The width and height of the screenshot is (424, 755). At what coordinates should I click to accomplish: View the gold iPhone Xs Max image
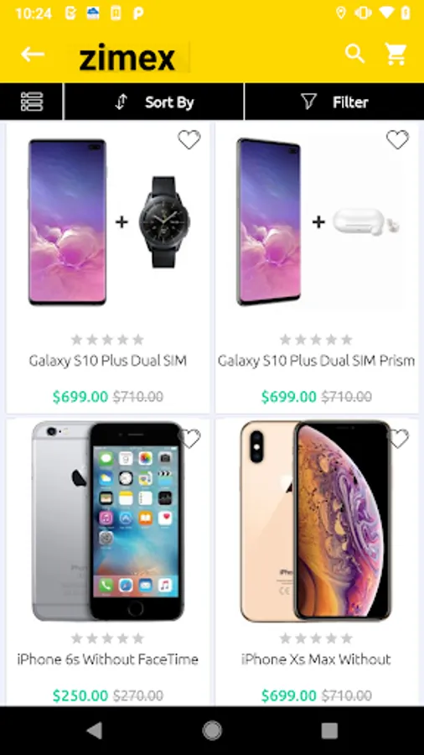click(x=316, y=521)
